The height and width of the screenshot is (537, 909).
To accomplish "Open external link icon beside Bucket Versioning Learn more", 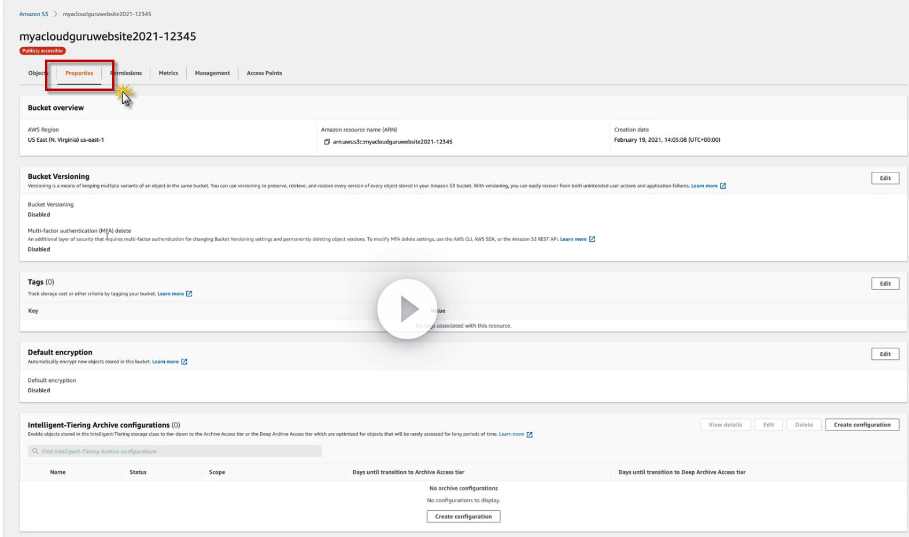I will [x=723, y=186].
